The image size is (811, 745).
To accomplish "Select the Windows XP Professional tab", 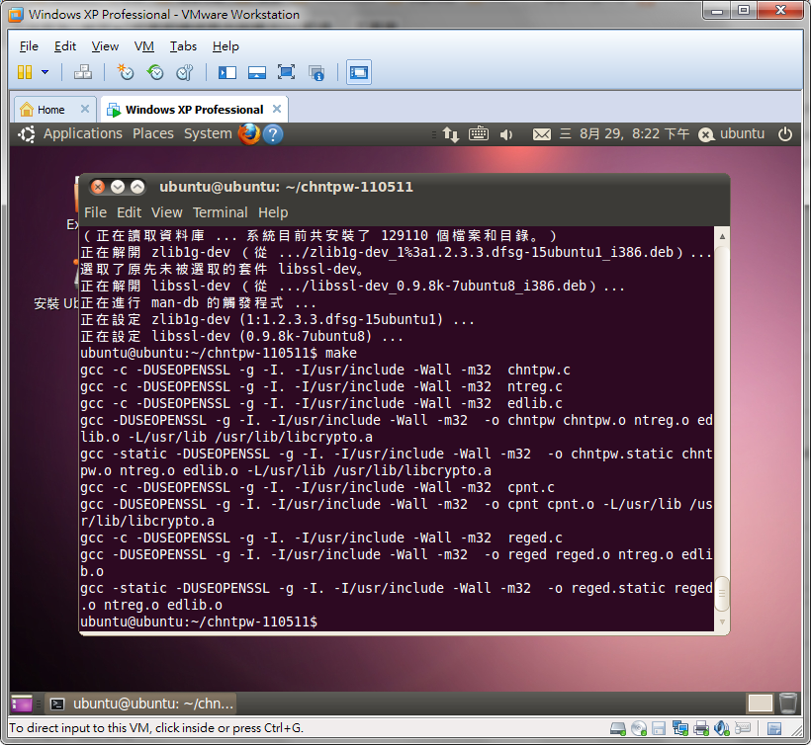I will click(194, 110).
